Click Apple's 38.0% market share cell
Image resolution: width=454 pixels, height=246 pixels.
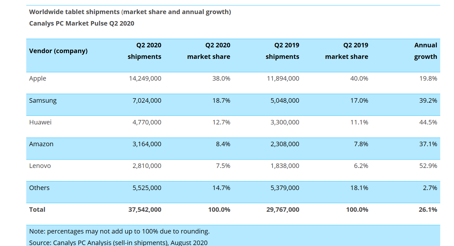pyautogui.click(x=221, y=79)
